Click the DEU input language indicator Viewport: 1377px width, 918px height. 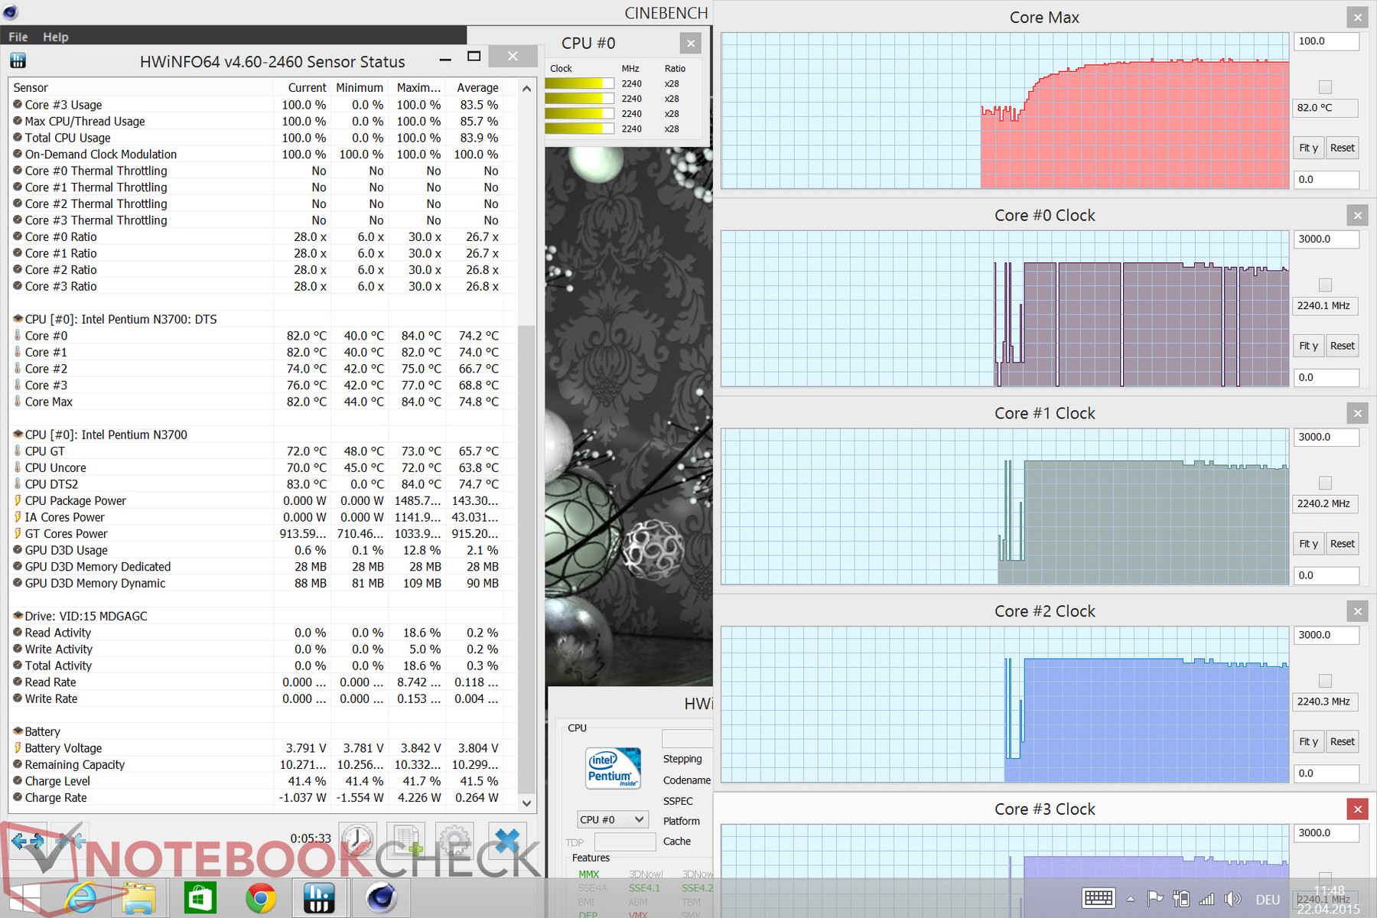click(x=1268, y=900)
